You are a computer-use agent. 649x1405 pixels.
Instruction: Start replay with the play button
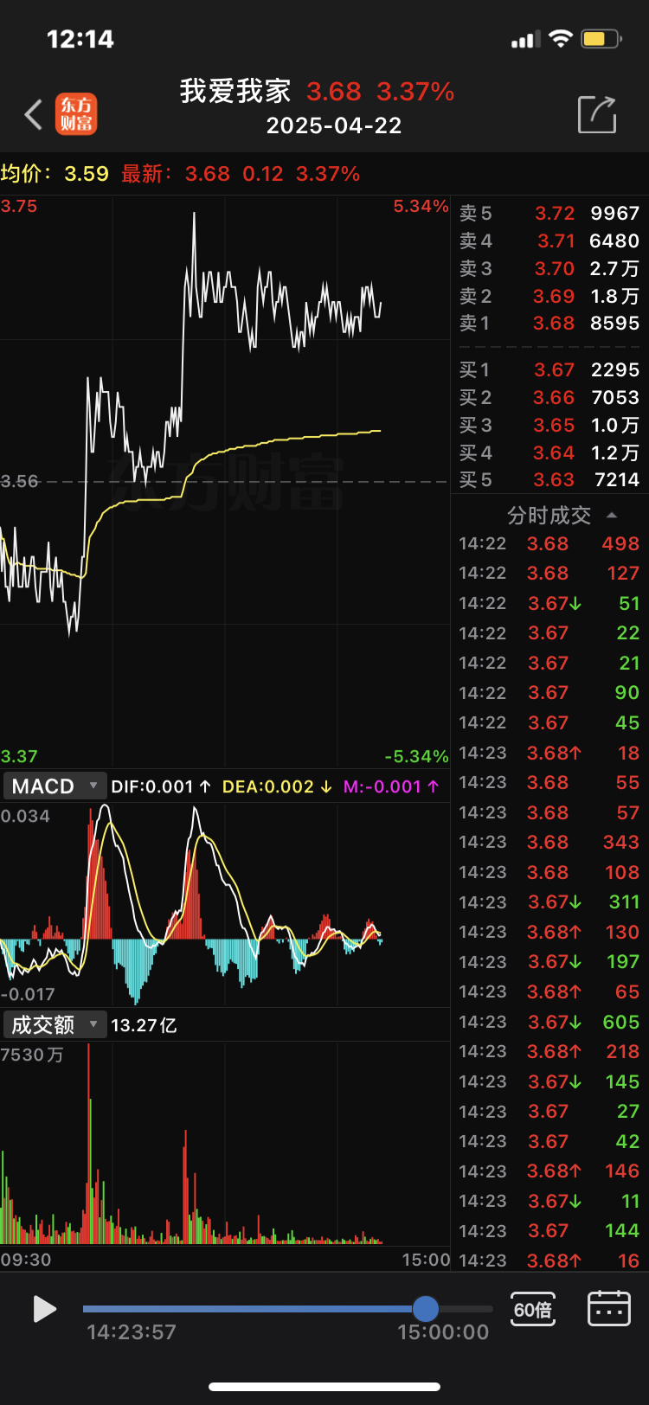[x=43, y=1309]
